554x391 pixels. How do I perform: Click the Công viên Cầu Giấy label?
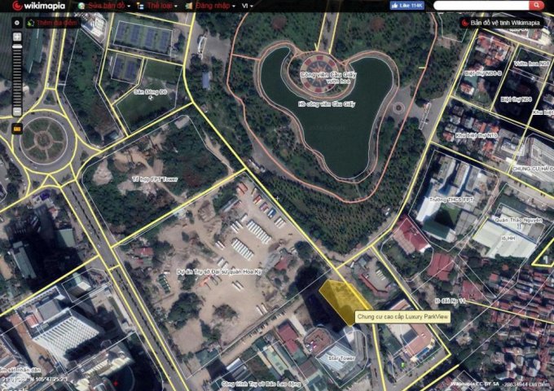(328, 75)
